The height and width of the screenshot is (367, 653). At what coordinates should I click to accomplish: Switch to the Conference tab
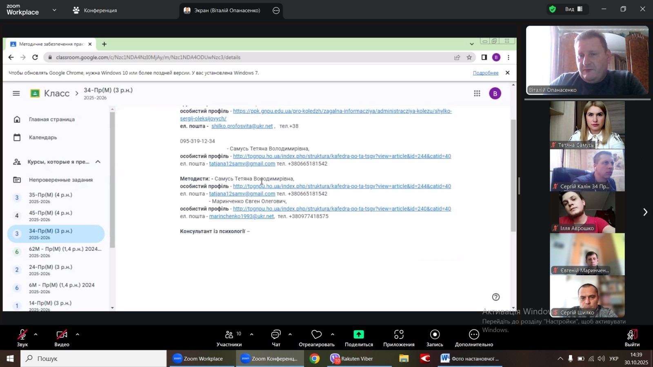(x=95, y=11)
